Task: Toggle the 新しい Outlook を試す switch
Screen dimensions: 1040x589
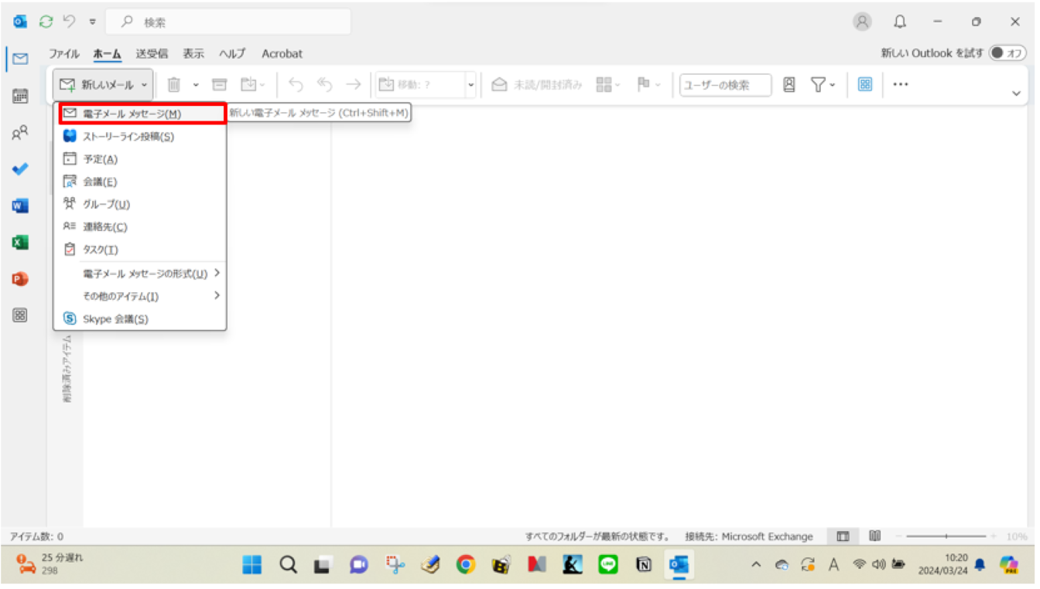Action: pyautogui.click(x=1007, y=53)
